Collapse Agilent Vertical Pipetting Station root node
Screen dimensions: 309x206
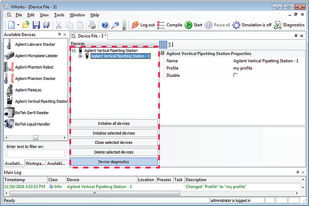74,51
